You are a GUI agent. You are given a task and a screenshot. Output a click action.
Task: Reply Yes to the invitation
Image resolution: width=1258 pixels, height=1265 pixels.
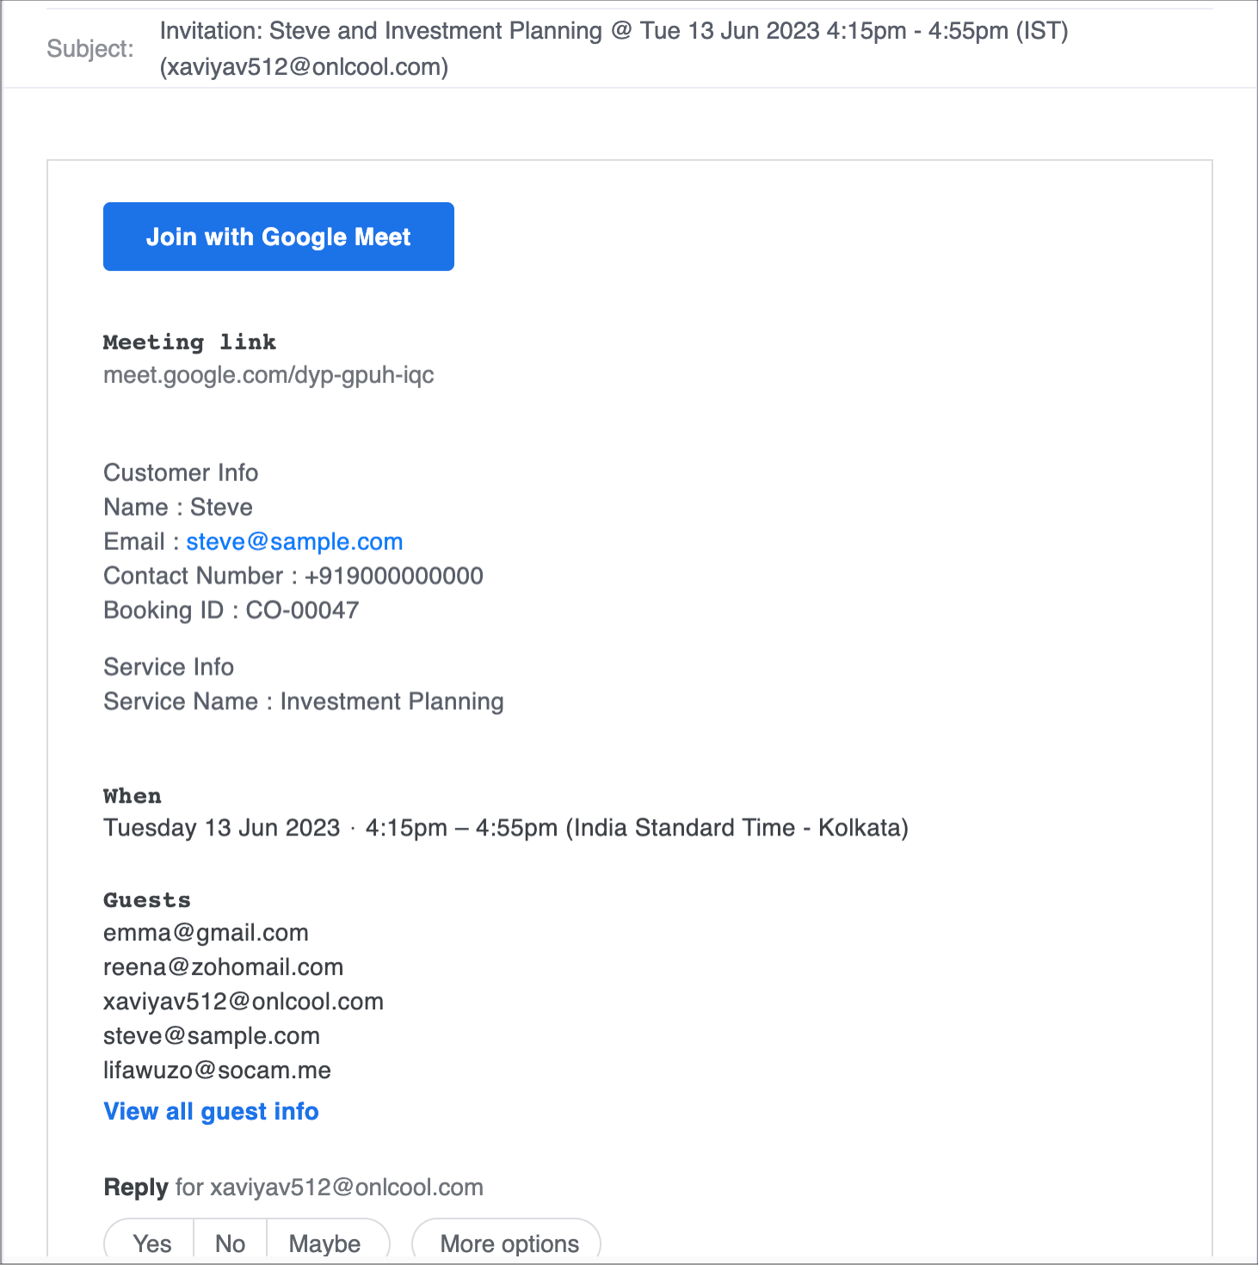pyautogui.click(x=152, y=1243)
